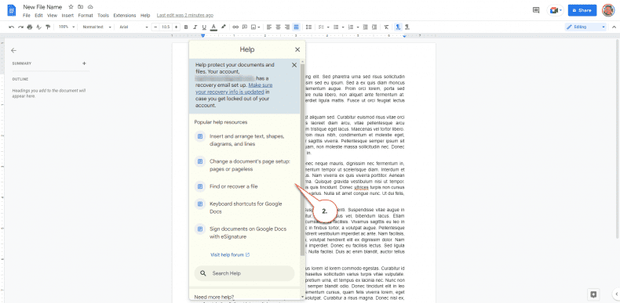Add a comment from the toolbar
Viewport: 620px width, 303px height.
245,27
